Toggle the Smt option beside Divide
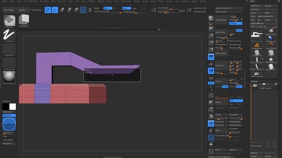Screen dimensions: 282x158 click(236, 101)
